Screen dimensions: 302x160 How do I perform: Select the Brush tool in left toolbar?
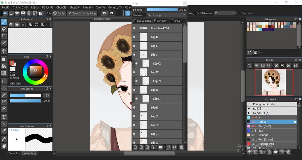(x=4, y=22)
